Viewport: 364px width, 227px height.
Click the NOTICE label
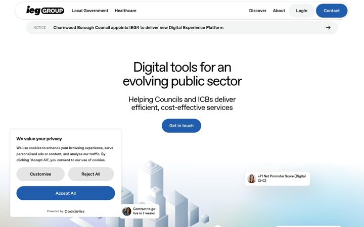39,28
